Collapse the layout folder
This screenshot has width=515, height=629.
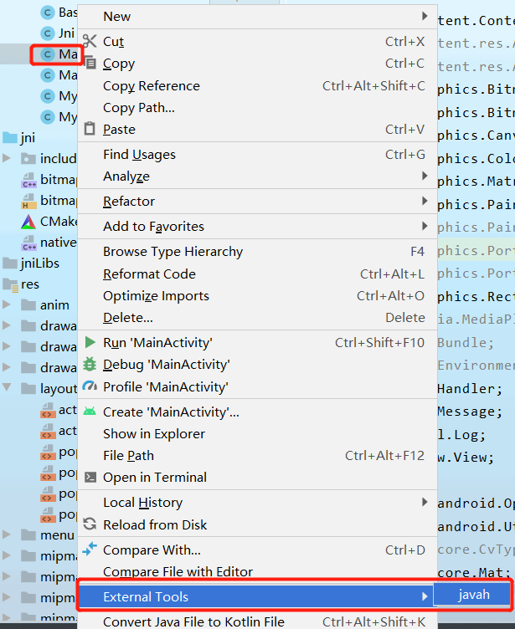7,387
